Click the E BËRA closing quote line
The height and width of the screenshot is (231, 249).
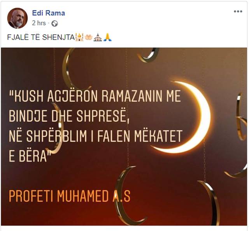coord(30,156)
